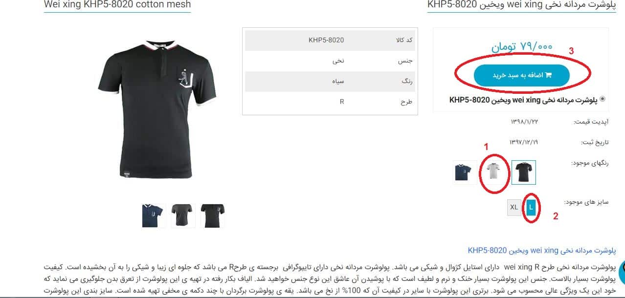Choose the black shirt color swatch
The width and height of the screenshot is (625, 298).
coord(524,172)
